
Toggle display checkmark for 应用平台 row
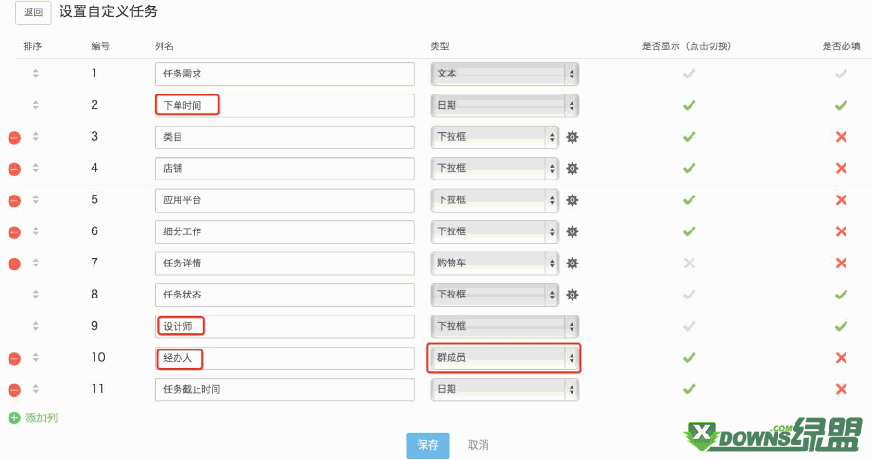coord(689,199)
